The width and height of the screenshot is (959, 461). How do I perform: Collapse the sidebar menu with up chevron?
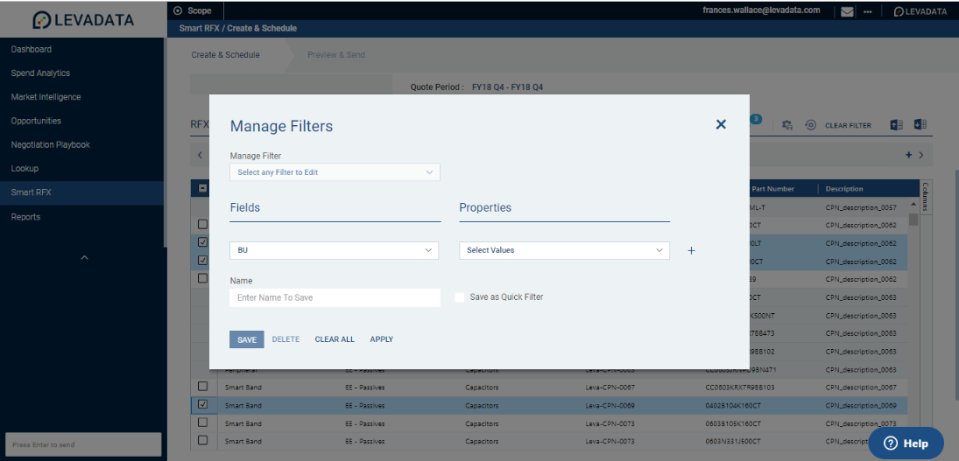pos(84,258)
